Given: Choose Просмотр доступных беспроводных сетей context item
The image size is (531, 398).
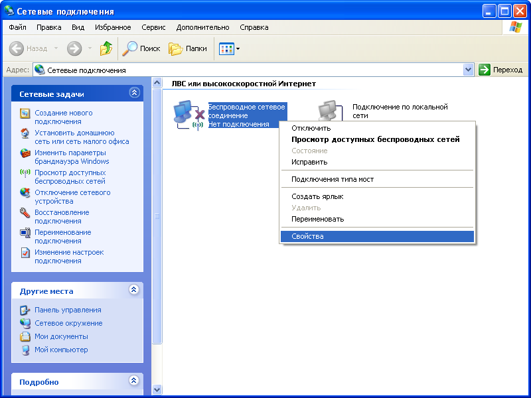Looking at the screenshot, I should pos(377,139).
